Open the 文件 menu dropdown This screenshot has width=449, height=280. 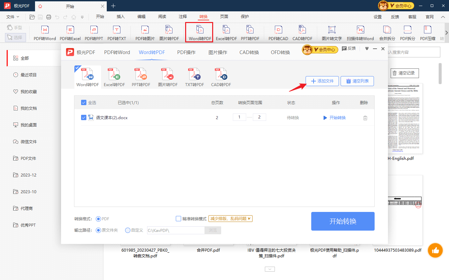[x=13, y=17]
